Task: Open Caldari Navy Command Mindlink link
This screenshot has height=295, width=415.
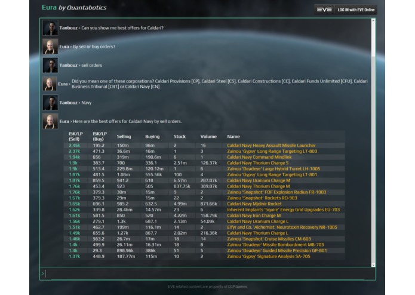Action: click(x=259, y=157)
